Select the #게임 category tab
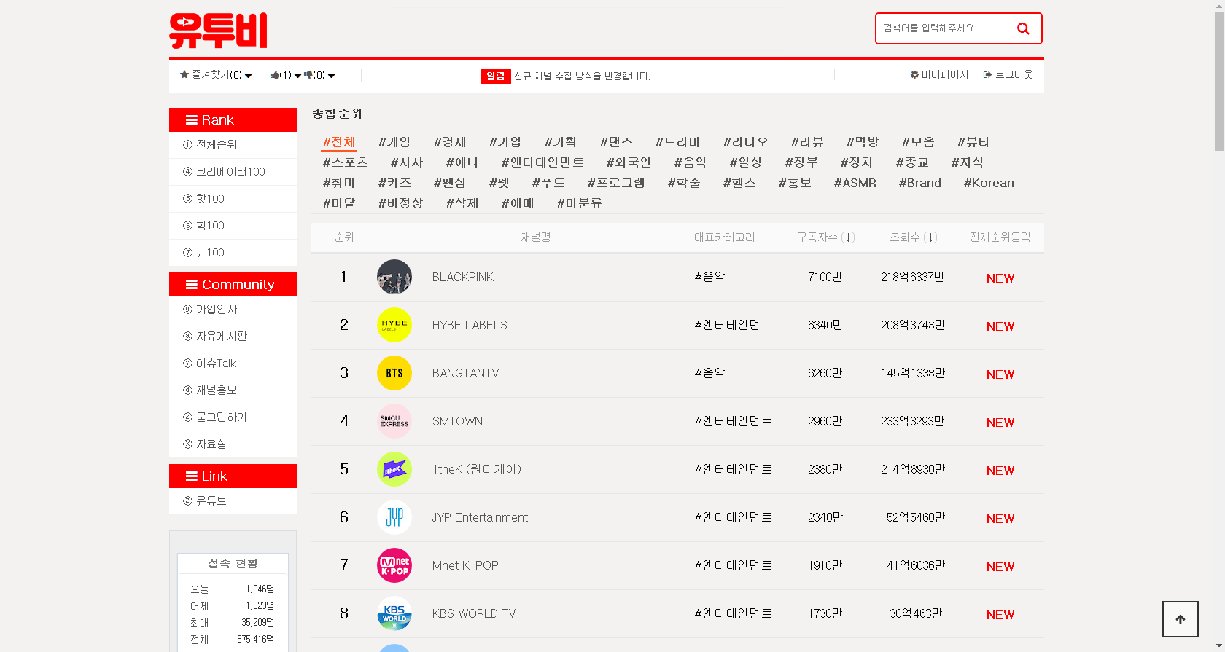 (x=394, y=142)
